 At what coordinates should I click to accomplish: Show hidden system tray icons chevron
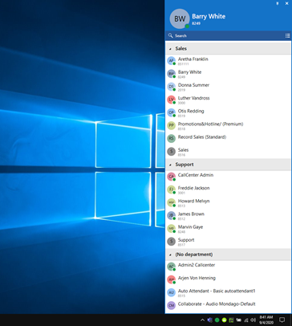click(202, 320)
